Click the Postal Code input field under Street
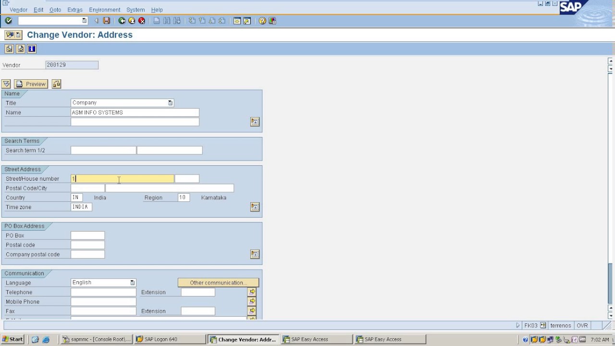 click(87, 188)
